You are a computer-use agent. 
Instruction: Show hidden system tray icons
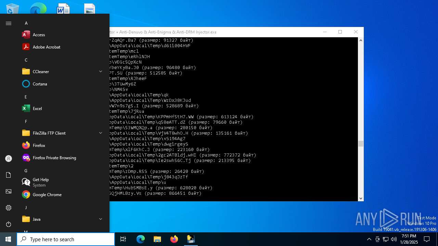(x=369, y=239)
